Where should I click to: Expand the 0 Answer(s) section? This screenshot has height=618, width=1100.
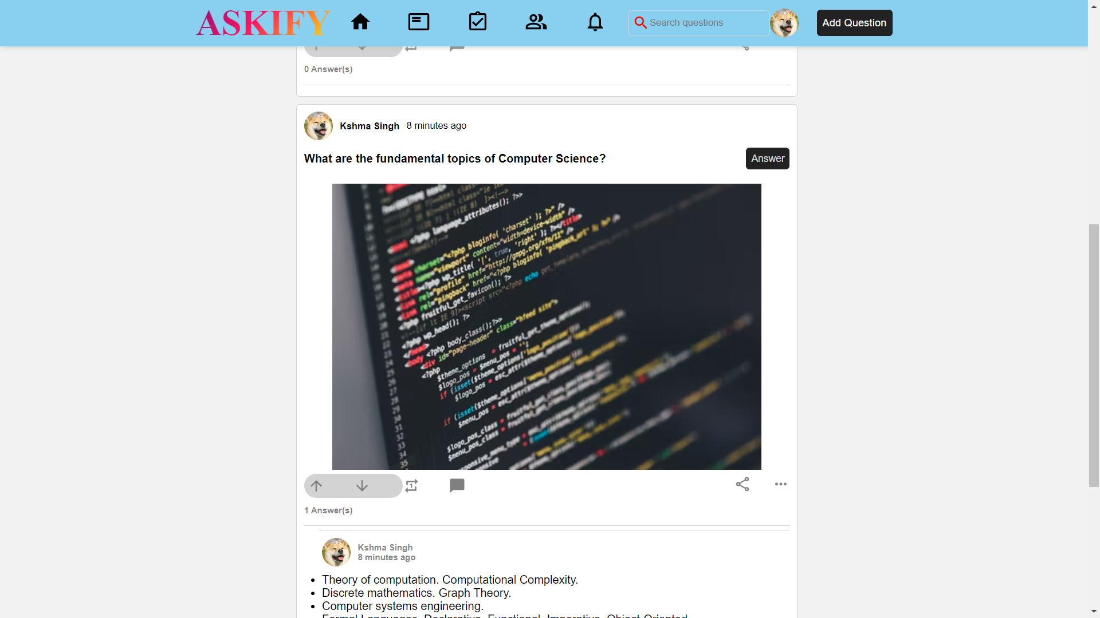tap(328, 69)
